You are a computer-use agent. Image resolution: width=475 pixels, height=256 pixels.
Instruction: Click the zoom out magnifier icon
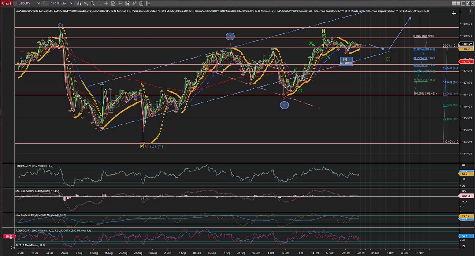[99, 3]
